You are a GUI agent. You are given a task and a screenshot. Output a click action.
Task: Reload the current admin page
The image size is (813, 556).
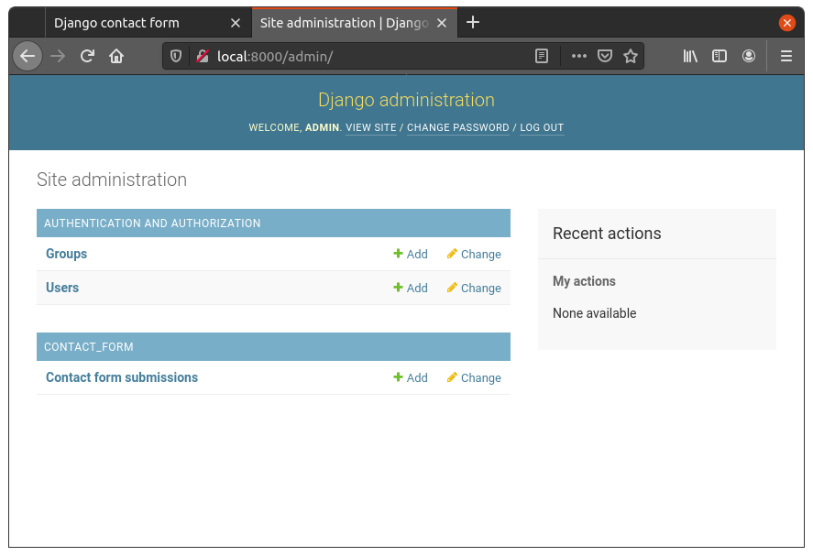click(87, 56)
